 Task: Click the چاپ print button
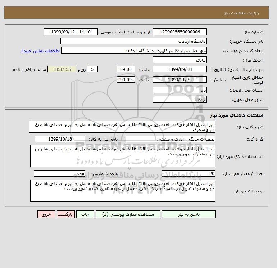coord(85,214)
